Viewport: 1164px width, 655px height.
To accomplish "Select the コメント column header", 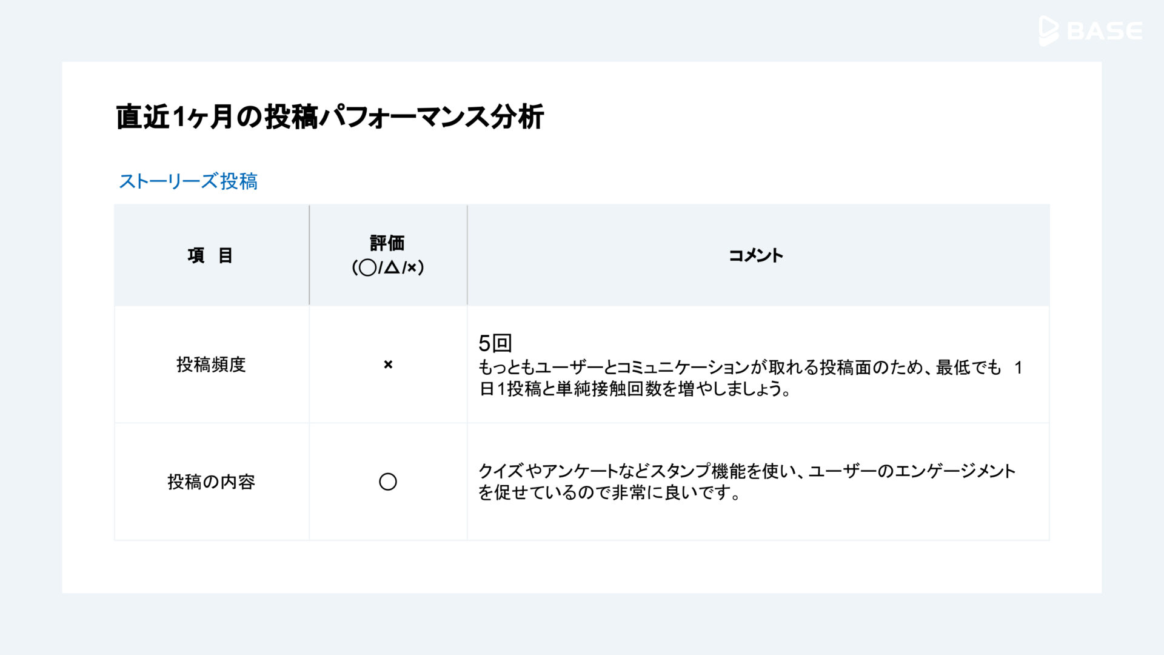I will click(x=755, y=255).
